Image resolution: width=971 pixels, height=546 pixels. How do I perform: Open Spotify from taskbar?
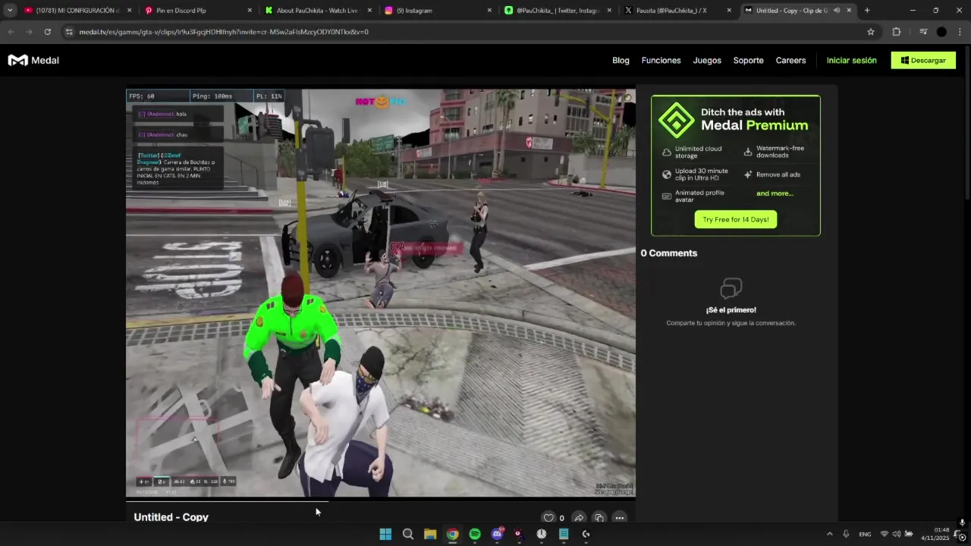475,534
